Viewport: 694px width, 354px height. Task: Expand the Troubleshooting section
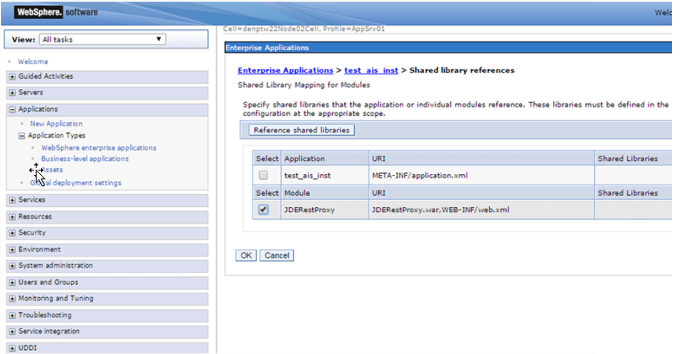point(12,315)
